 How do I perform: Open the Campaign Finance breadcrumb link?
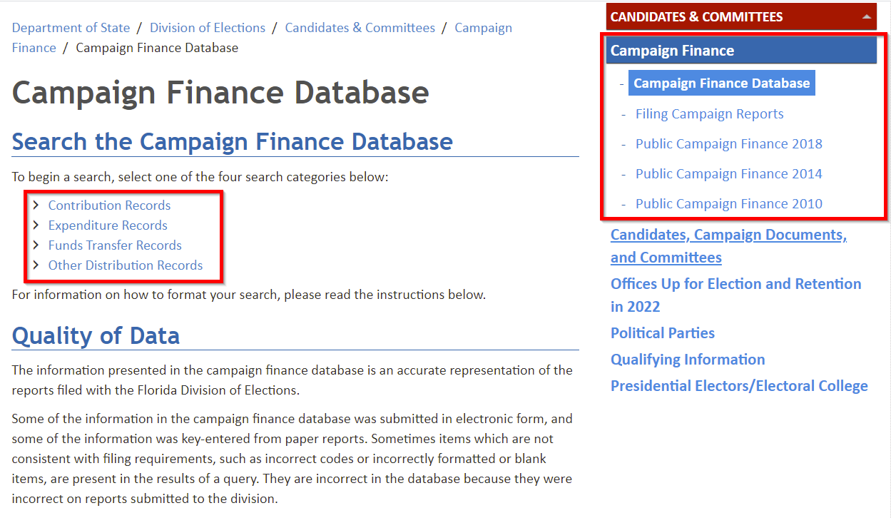pos(483,28)
